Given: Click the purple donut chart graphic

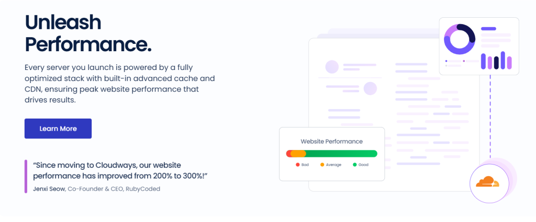Looking at the screenshot, I should click(459, 39).
